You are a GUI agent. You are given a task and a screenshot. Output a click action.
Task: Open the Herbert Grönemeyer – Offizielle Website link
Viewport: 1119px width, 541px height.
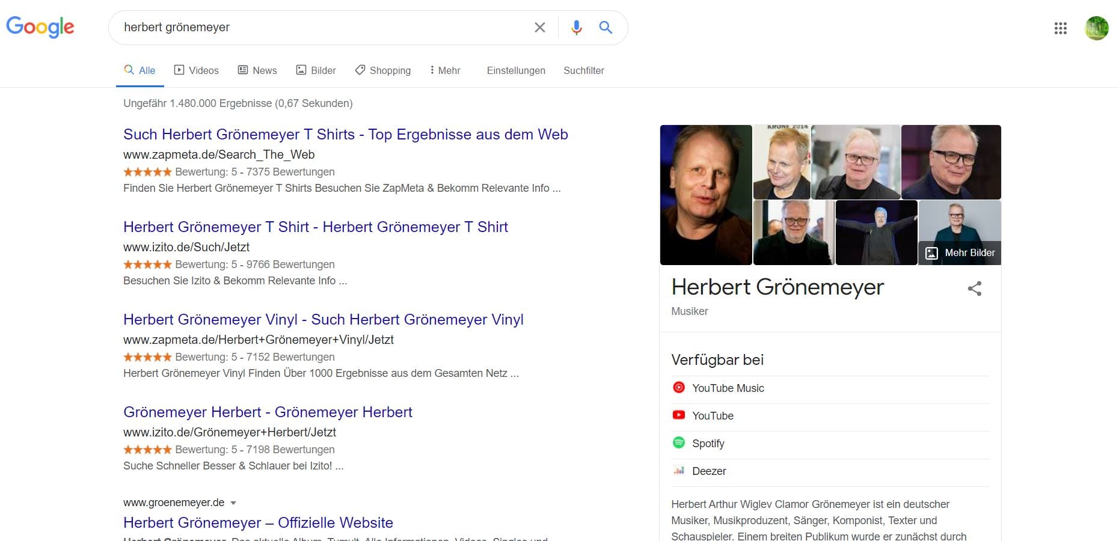pyautogui.click(x=258, y=522)
